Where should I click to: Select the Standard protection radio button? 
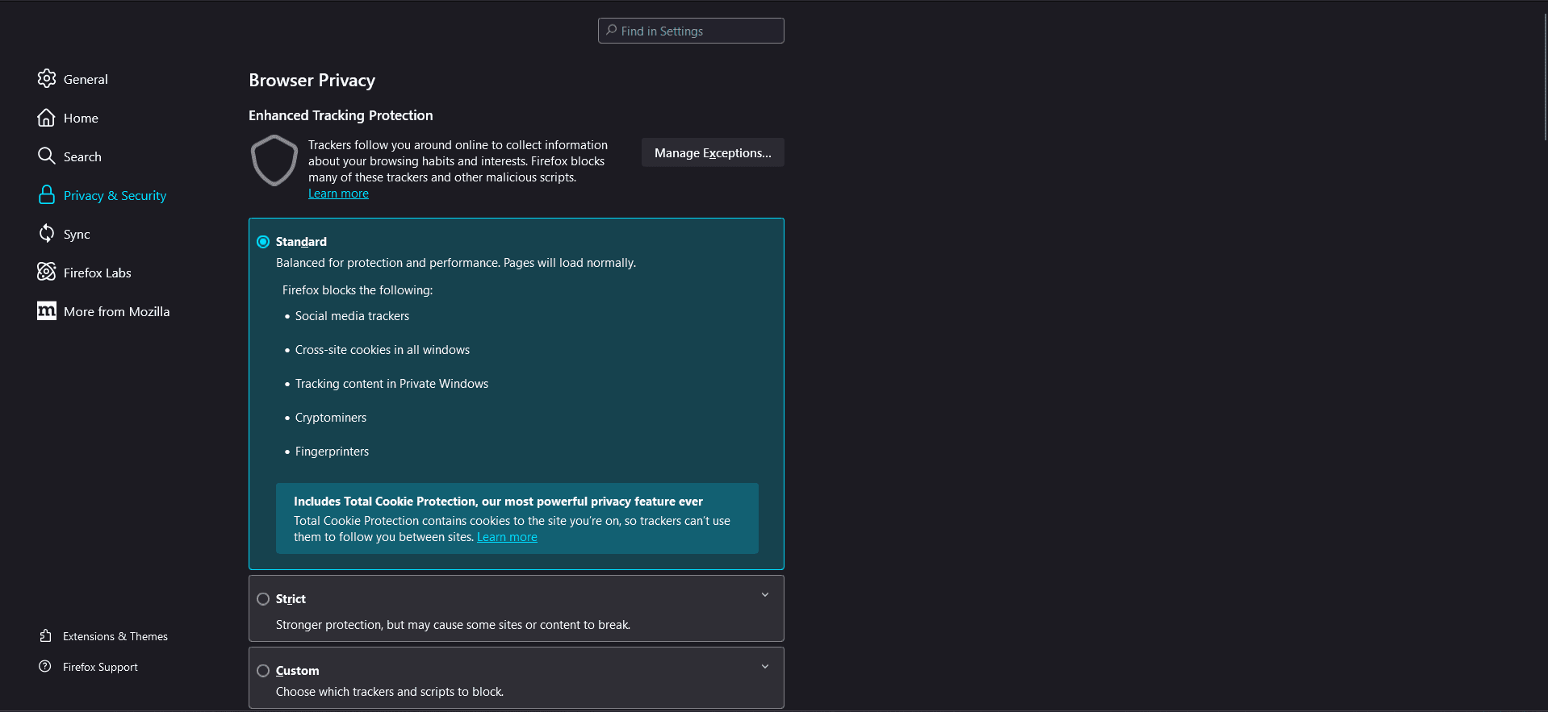click(263, 242)
